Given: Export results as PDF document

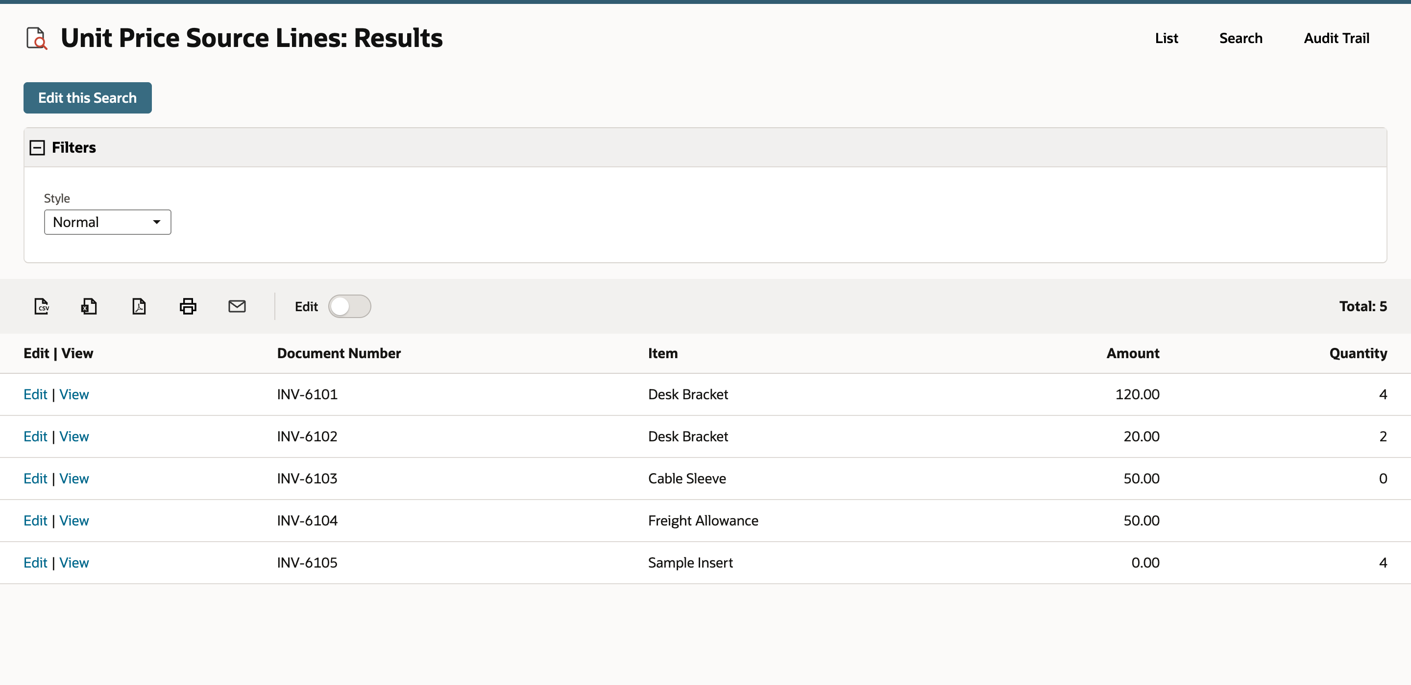Looking at the screenshot, I should (x=139, y=306).
